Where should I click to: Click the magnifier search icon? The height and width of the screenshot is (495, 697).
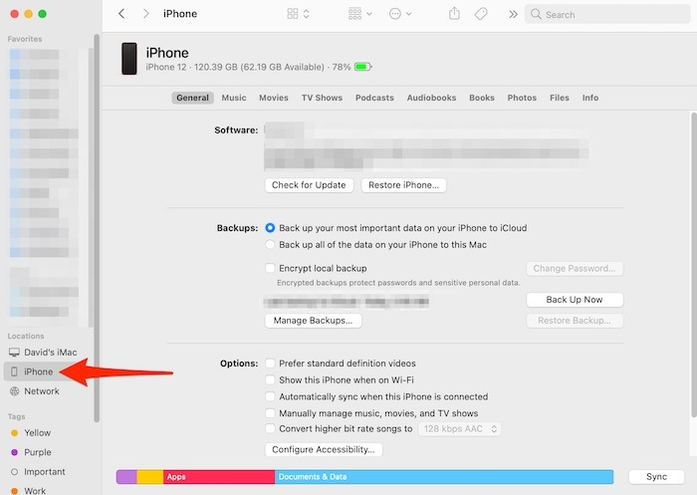[x=536, y=14]
